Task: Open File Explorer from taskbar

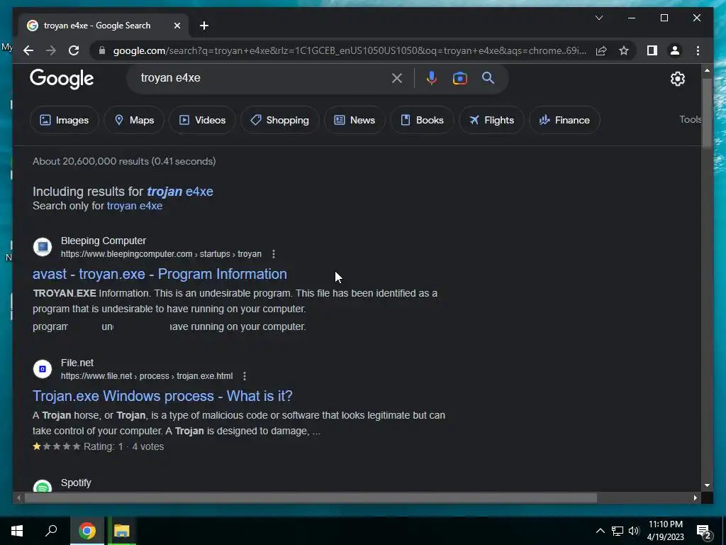Action: 121,531
